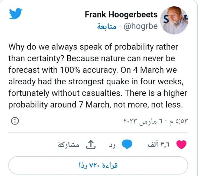
Task: Click the مشاركة share label
Action: pyautogui.click(x=68, y=145)
